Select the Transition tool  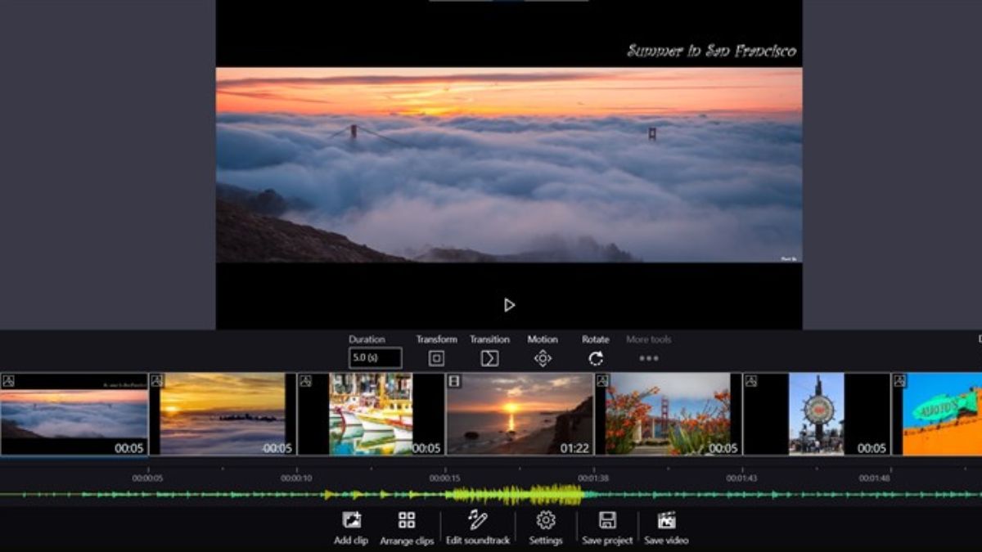point(489,357)
